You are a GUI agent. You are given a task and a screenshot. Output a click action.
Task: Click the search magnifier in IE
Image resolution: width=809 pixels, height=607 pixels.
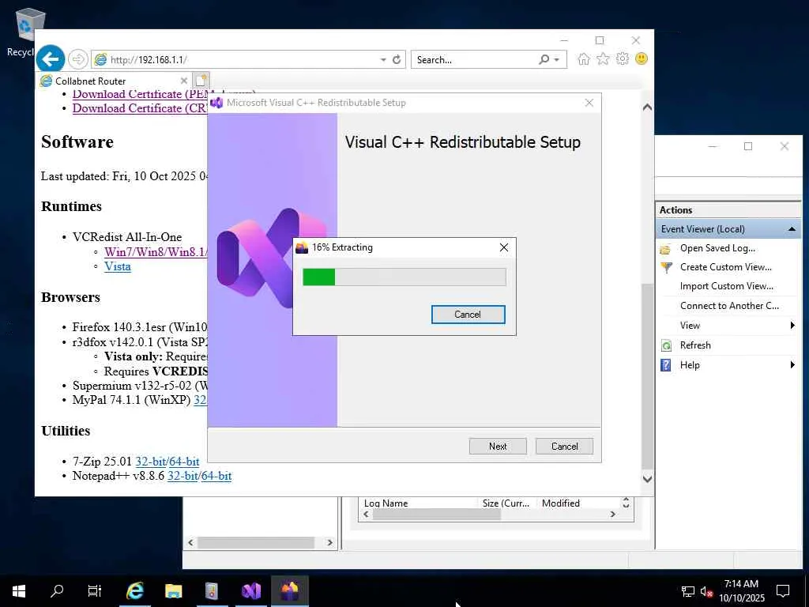pyautogui.click(x=544, y=59)
